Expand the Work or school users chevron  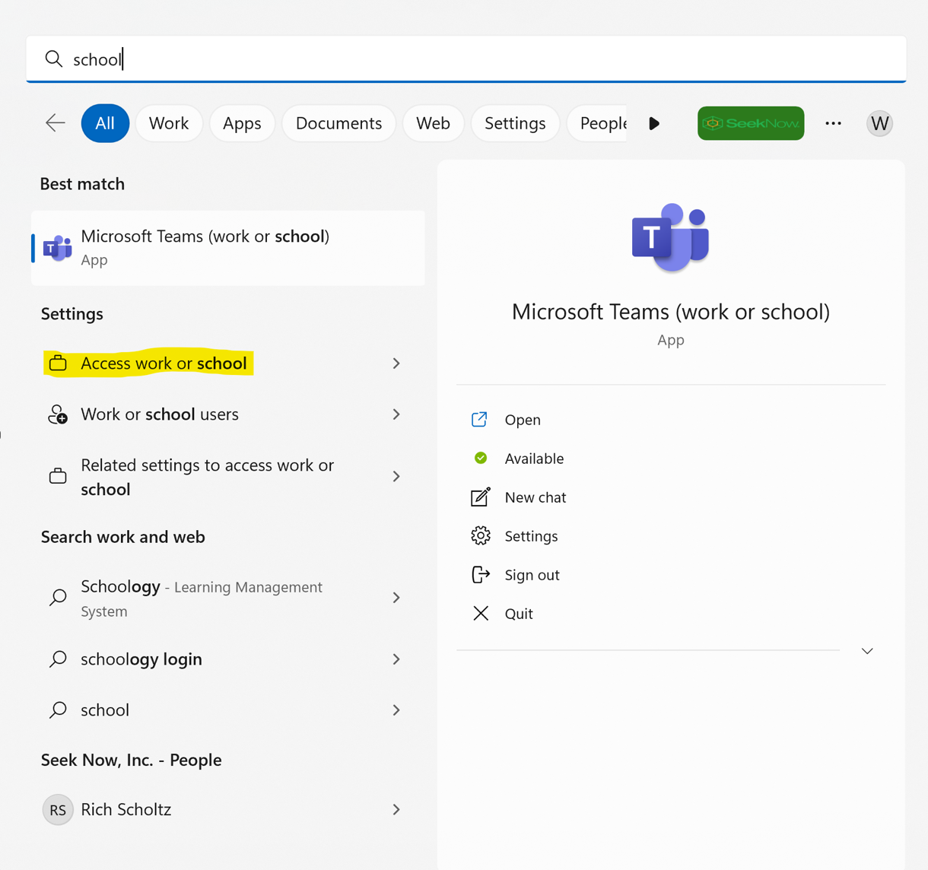[x=396, y=414]
